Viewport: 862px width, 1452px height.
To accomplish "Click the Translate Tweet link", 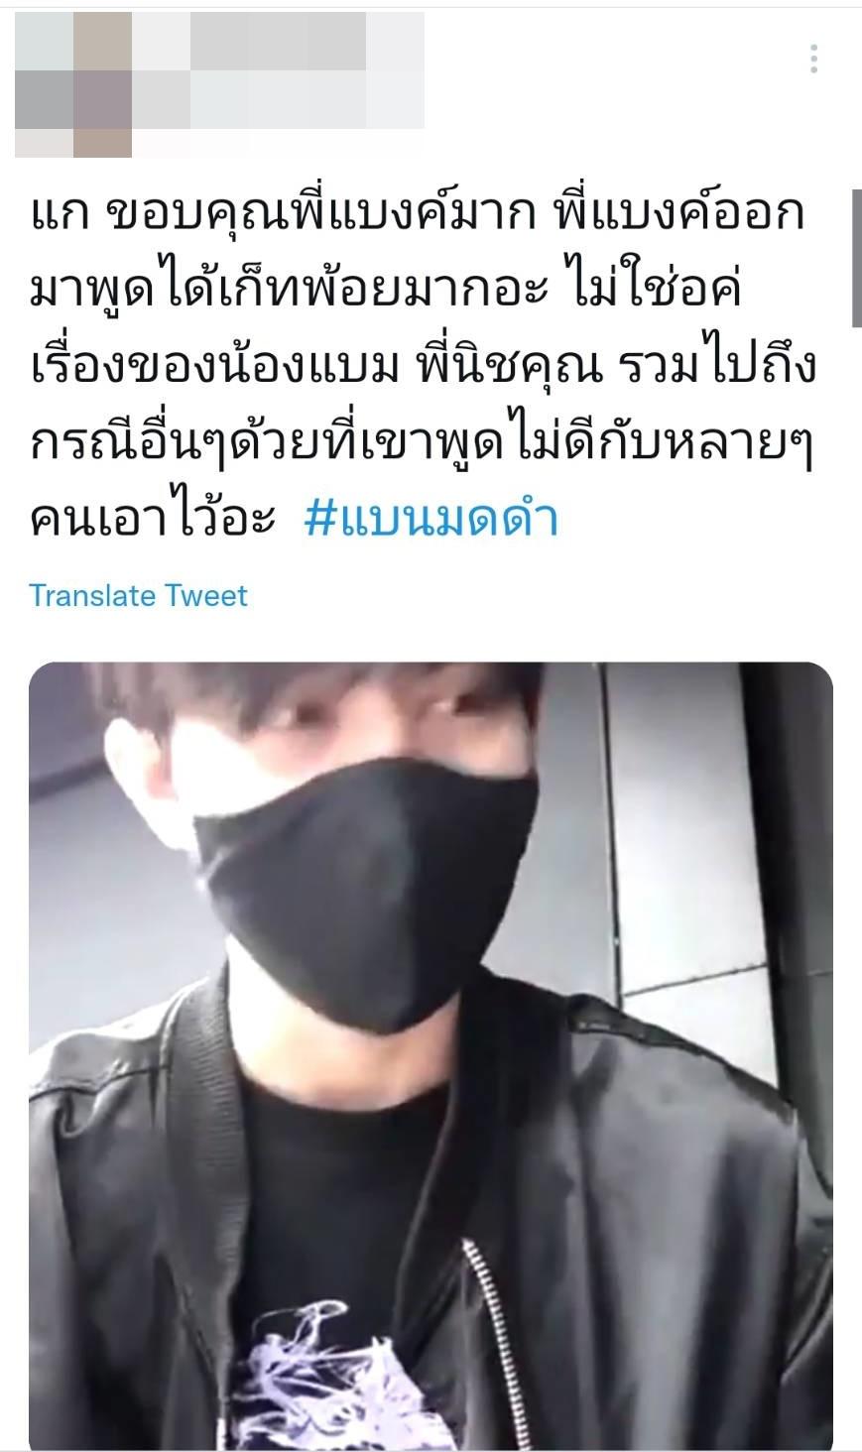I will tap(138, 595).
